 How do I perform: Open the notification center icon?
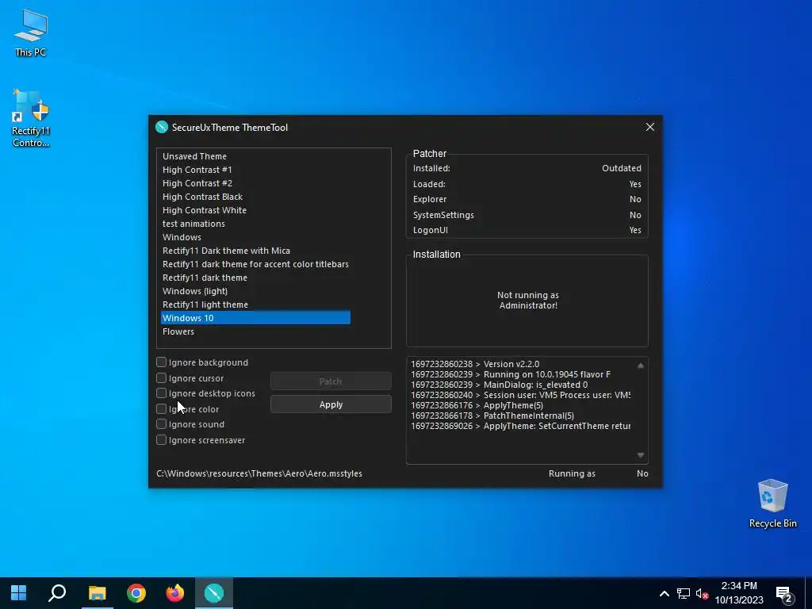(x=784, y=594)
